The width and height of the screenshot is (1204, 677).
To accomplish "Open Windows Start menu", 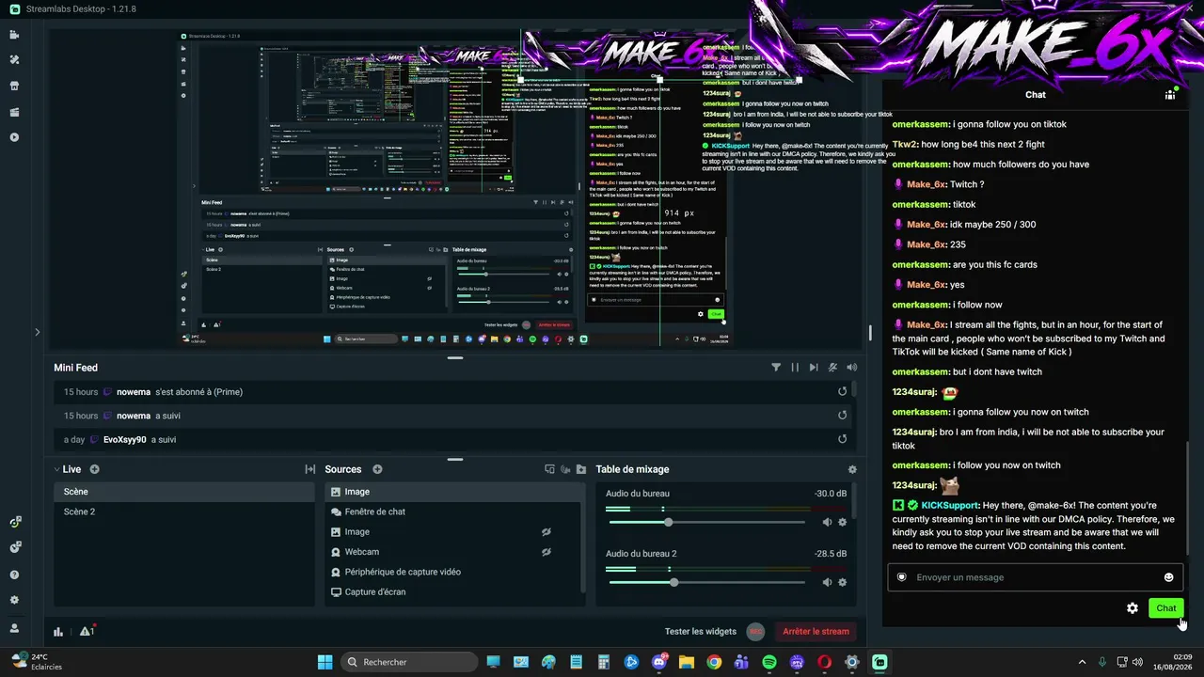I will tap(325, 662).
